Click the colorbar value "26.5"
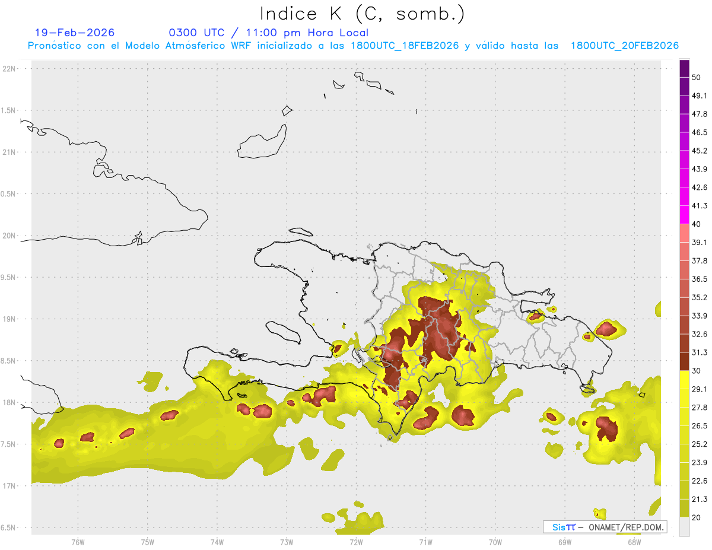This screenshot has width=712, height=550. 700,426
